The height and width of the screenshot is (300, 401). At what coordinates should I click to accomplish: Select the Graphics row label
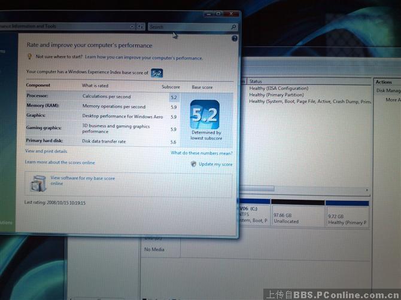36,115
